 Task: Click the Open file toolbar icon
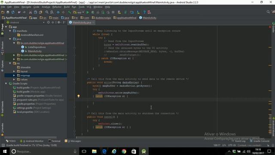3,12
